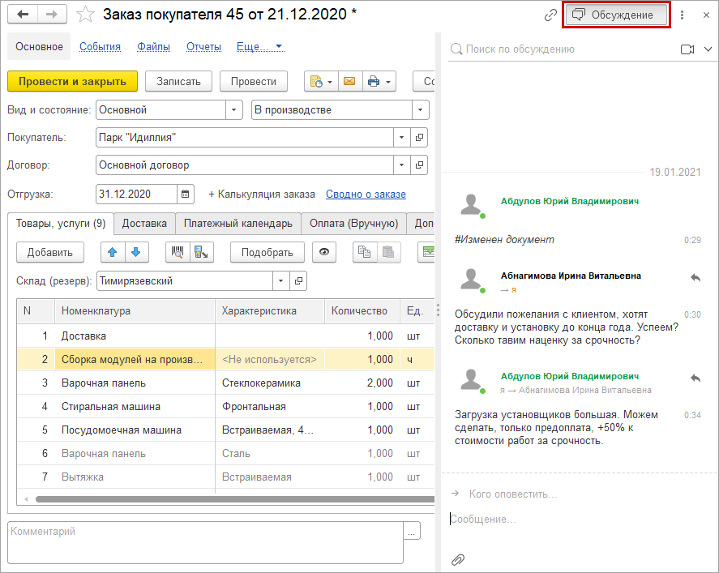719x573 pixels.
Task: Reply to Абнагимова Ирина Витальевна message
Action: tap(695, 277)
